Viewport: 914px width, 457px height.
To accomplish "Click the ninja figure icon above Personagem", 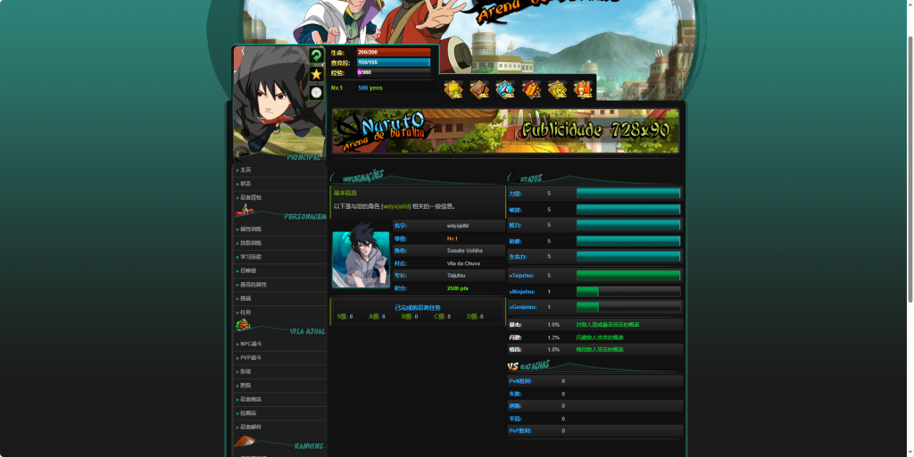I will [x=244, y=210].
